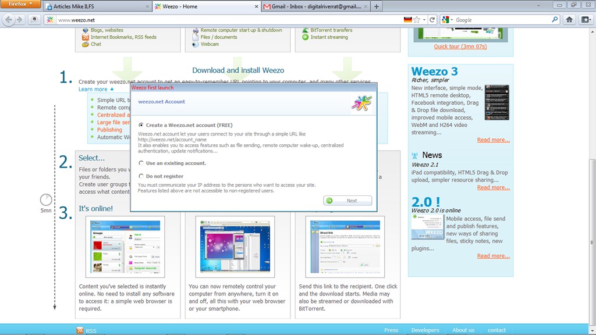Bookmark this page with the star icon

417,20
